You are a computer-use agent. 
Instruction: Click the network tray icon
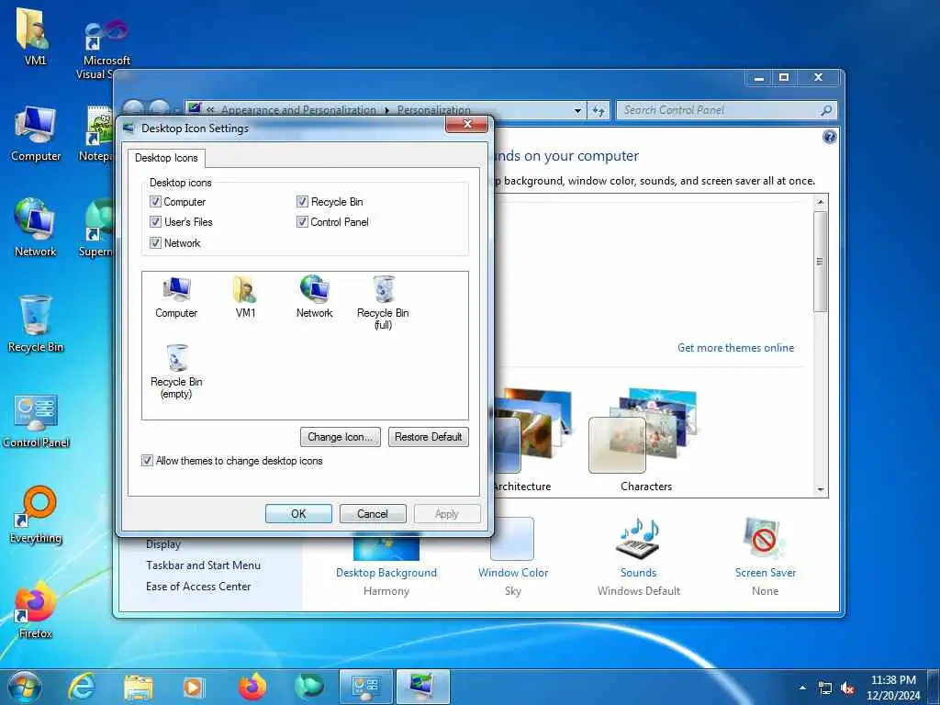pyautogui.click(x=825, y=688)
